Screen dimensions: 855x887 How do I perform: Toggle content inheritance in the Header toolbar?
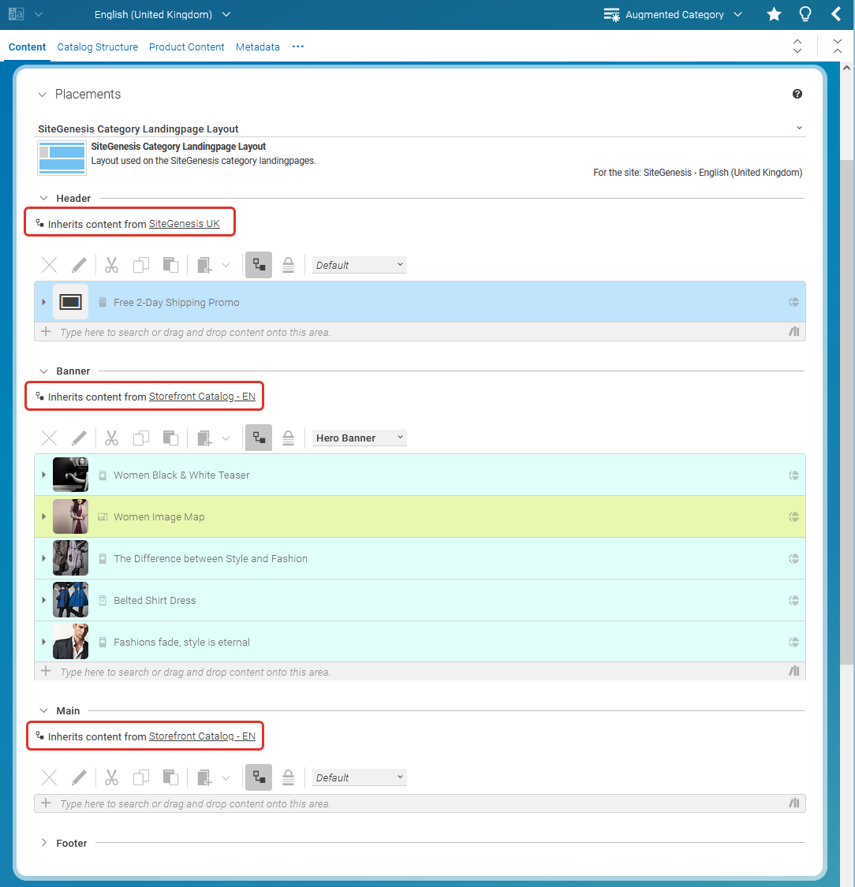(x=258, y=264)
